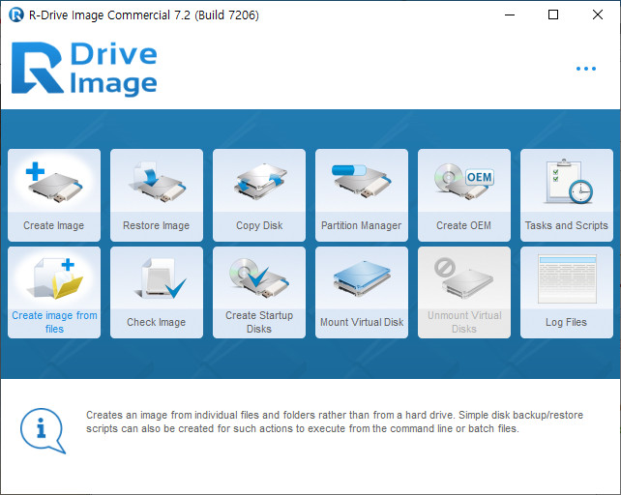The height and width of the screenshot is (495, 621).
Task: Select the Create OEM tile
Action: click(464, 195)
